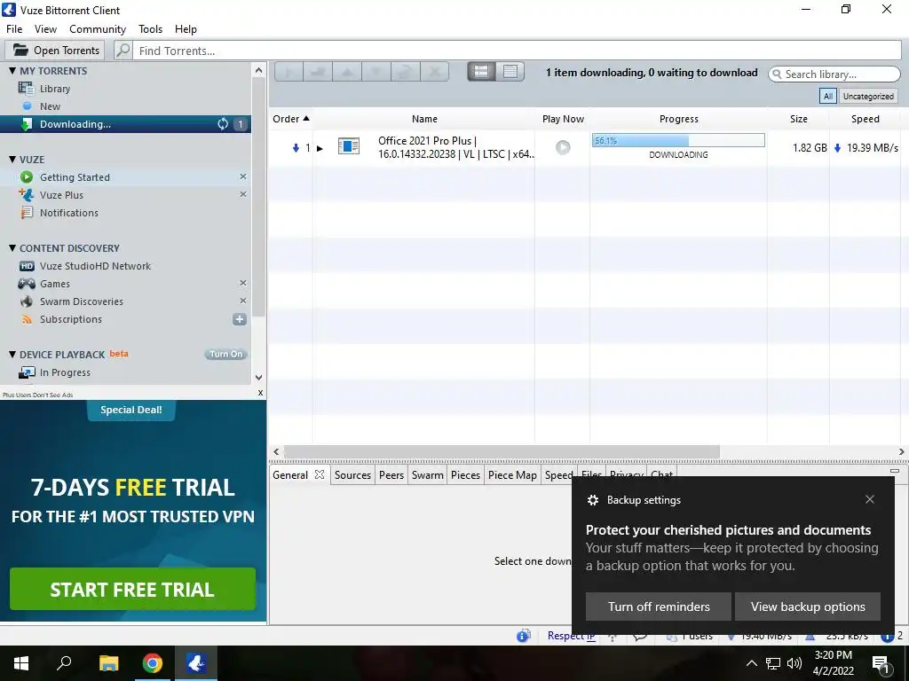Viewport: 909px width, 681px height.
Task: Click the Open Torrents button
Action: [55, 51]
